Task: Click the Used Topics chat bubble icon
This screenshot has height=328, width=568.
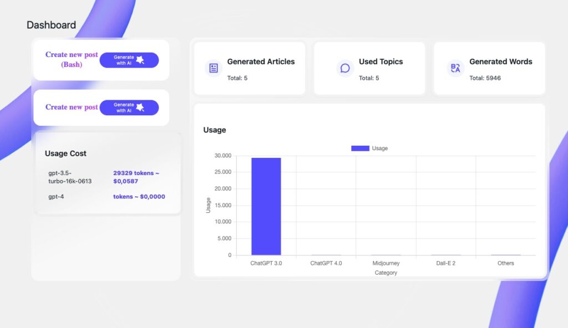Action: 345,68
